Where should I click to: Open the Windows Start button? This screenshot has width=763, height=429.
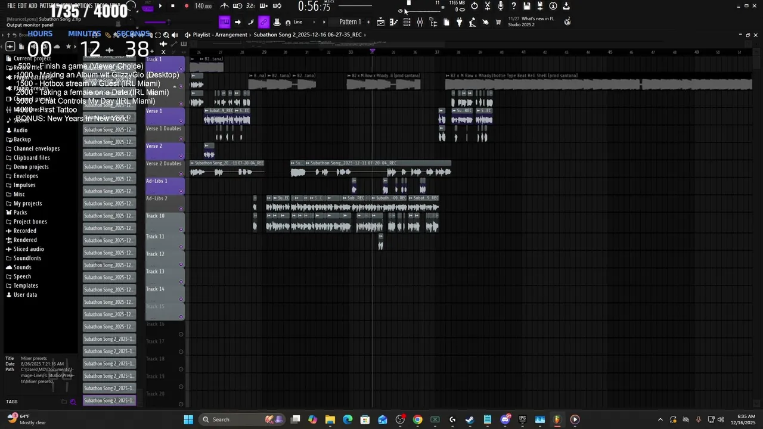tap(188, 419)
